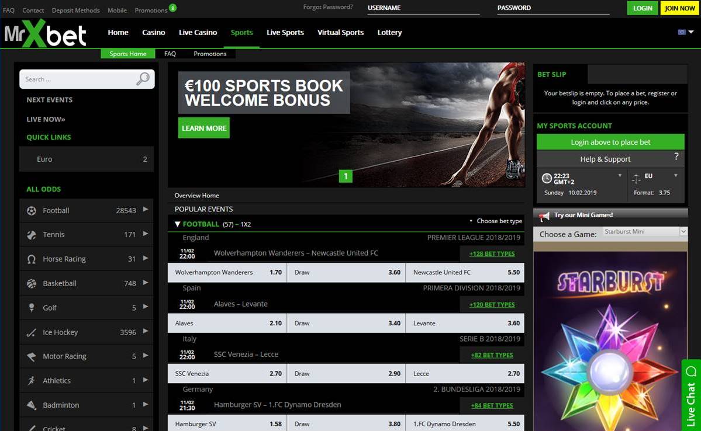Open the Lottery menu item
This screenshot has width=701, height=431.
[x=389, y=32]
